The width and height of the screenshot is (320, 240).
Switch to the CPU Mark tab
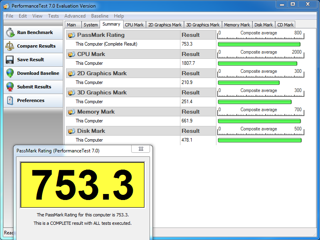coord(134,25)
